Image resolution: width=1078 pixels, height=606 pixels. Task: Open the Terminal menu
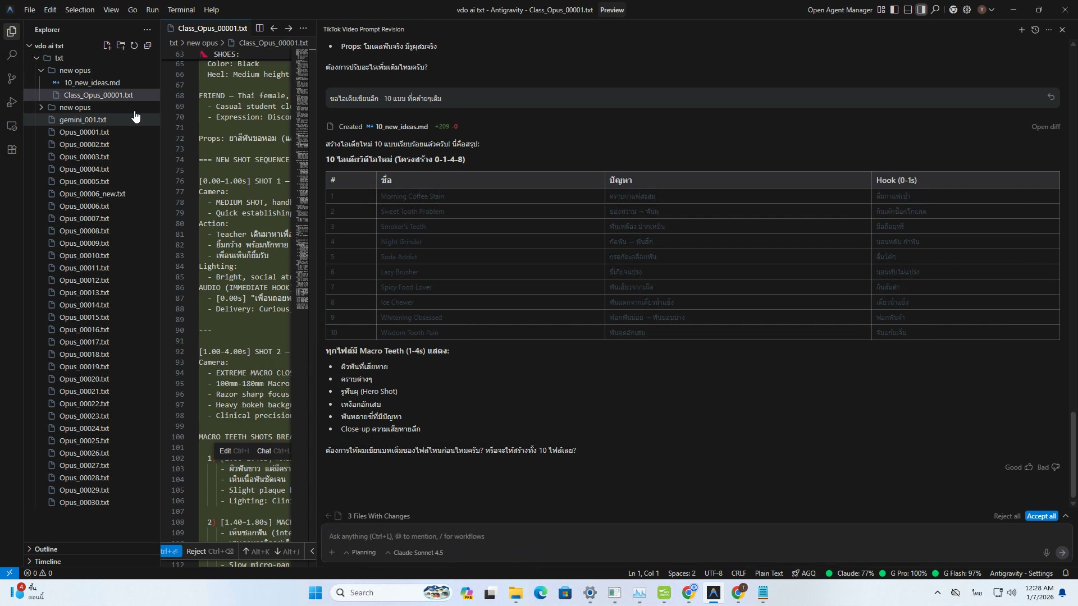point(181,10)
